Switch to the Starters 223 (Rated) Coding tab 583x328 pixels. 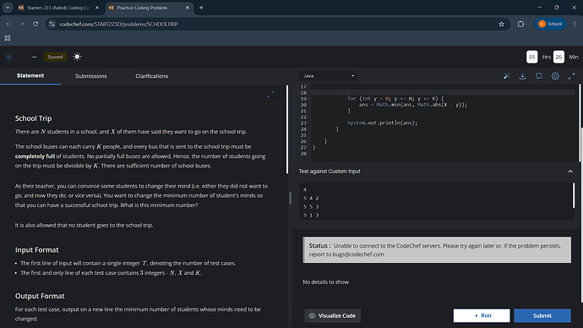point(58,8)
